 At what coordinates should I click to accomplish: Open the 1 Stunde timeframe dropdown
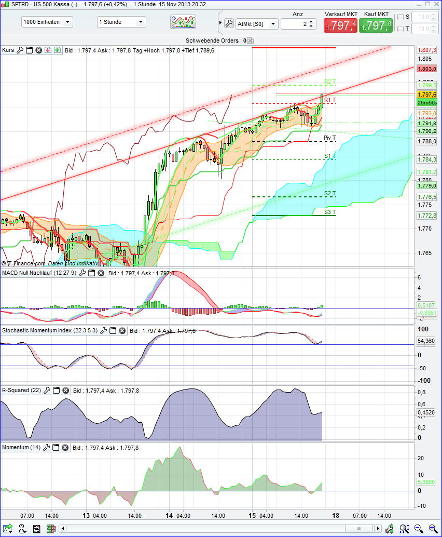(120, 21)
